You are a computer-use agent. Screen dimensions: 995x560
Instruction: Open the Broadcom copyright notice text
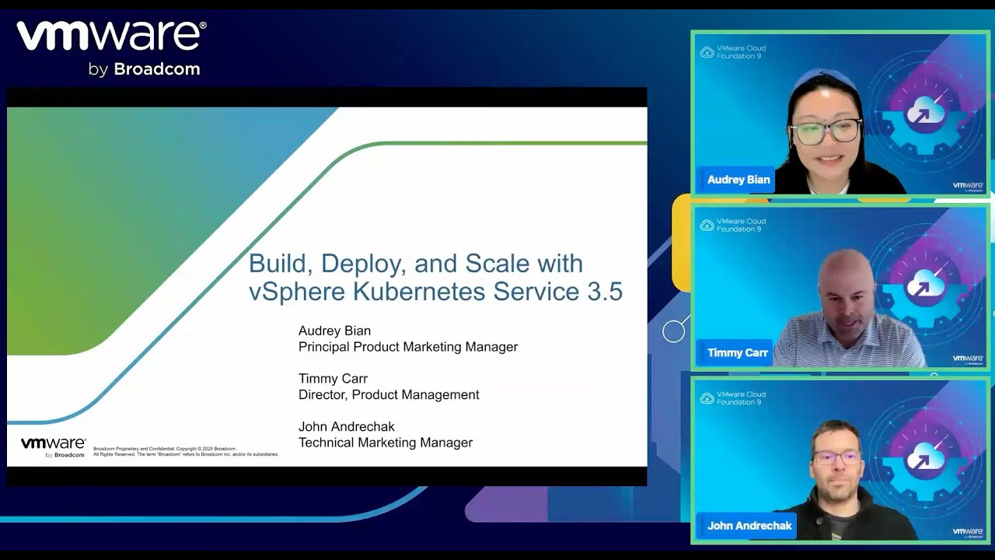point(187,451)
